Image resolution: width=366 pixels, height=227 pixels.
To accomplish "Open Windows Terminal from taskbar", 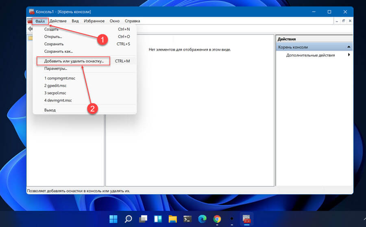I will tap(187, 219).
